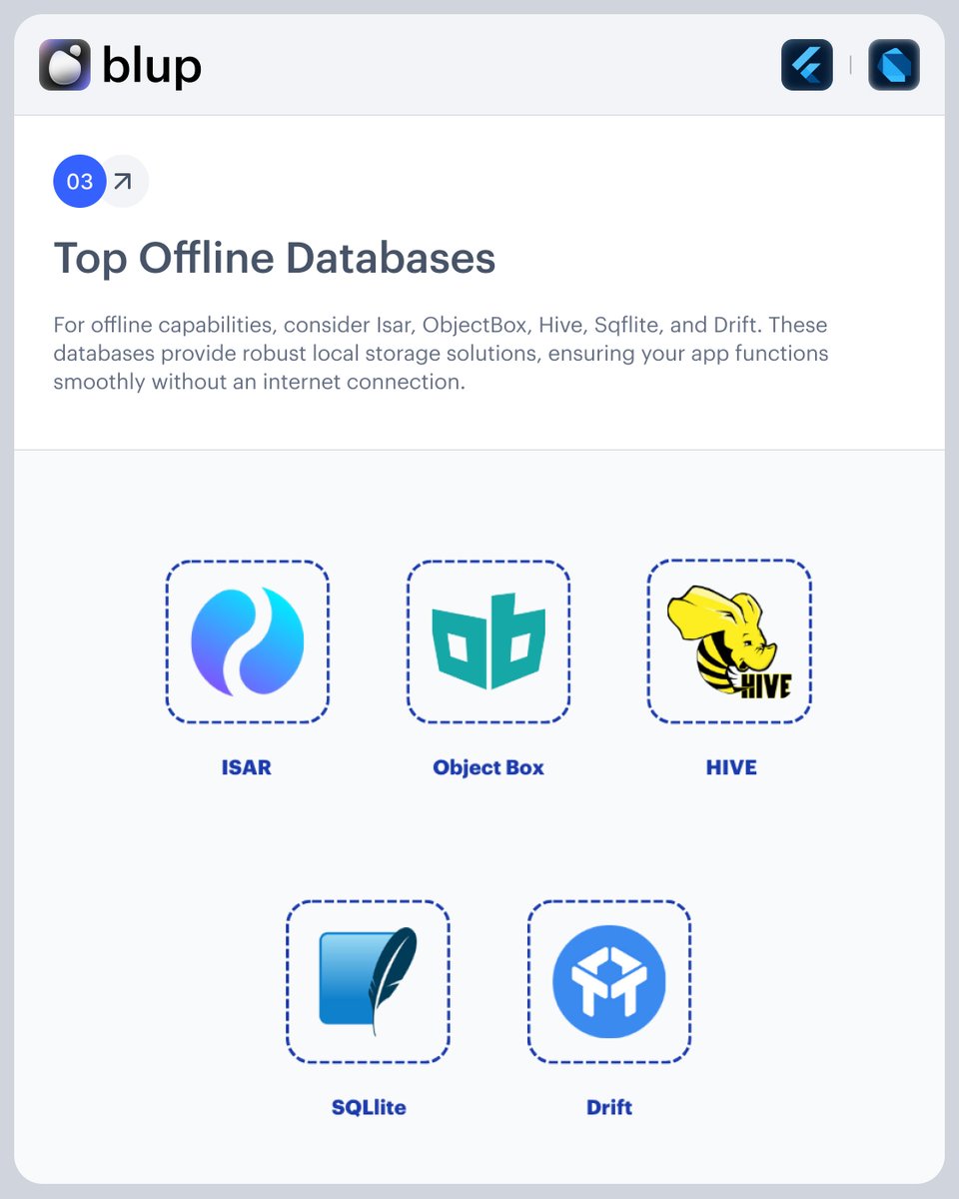Click the blup brand name text
The height and width of the screenshot is (1199, 959).
(152, 66)
